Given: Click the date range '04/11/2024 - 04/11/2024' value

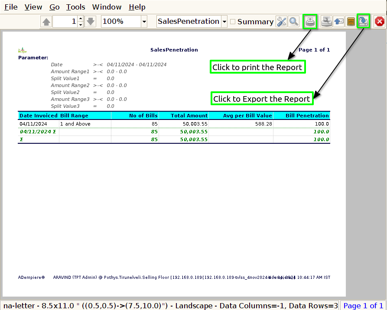Looking at the screenshot, I should click(137, 65).
